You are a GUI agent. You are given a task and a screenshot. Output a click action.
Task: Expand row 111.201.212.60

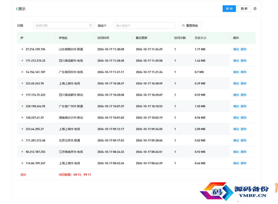pos(22,140)
